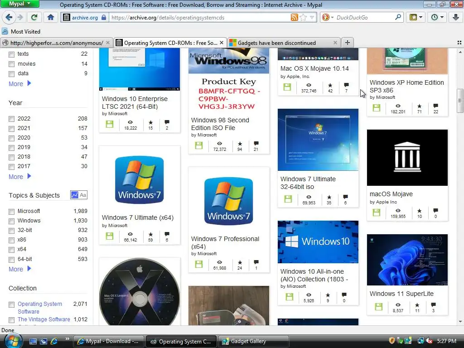Enable the x64 topic filter
The width and height of the screenshot is (464, 348).
[11, 250]
